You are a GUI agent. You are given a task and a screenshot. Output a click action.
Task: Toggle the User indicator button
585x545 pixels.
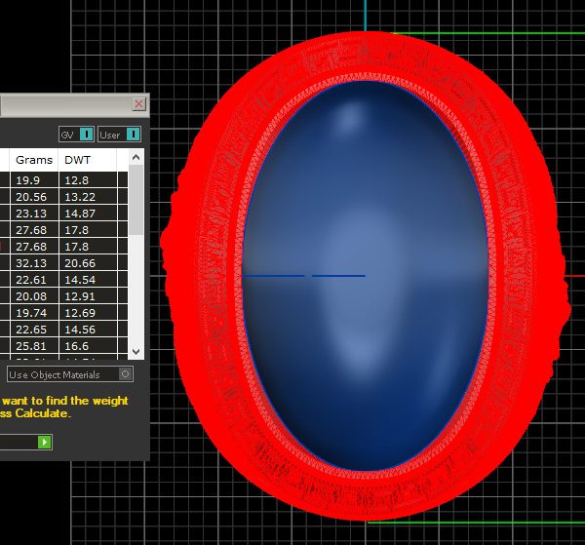pos(121,134)
